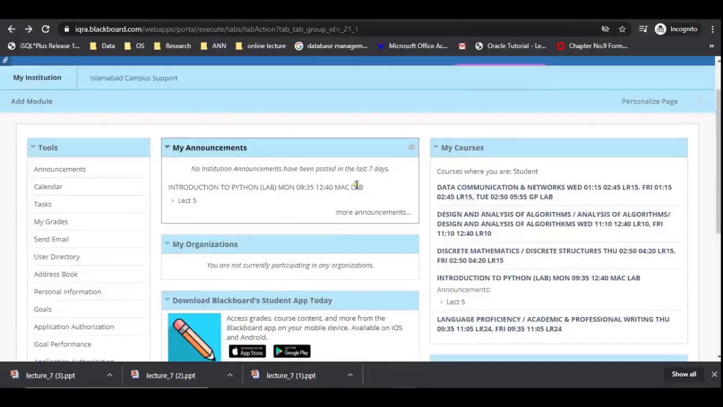The width and height of the screenshot is (723, 407).
Task: Open options arrow for lecture_7 (3).ppt
Action: click(110, 375)
